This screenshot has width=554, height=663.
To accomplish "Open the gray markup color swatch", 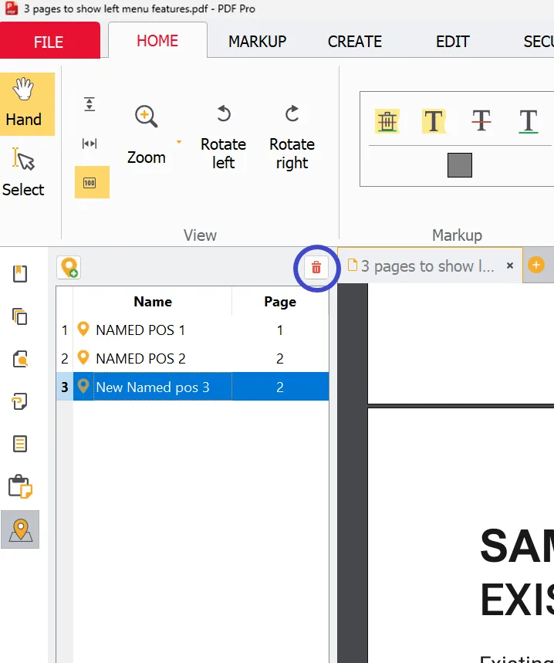I will tap(460, 165).
